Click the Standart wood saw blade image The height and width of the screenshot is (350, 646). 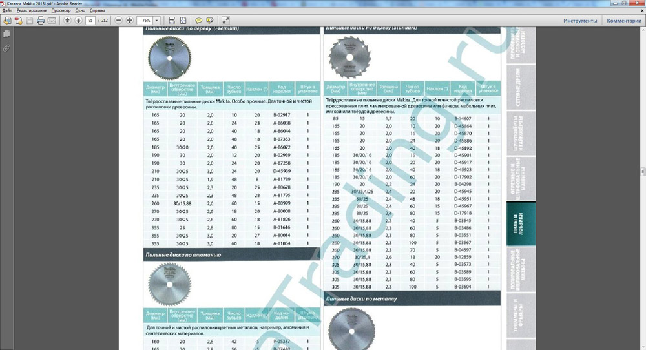349,57
